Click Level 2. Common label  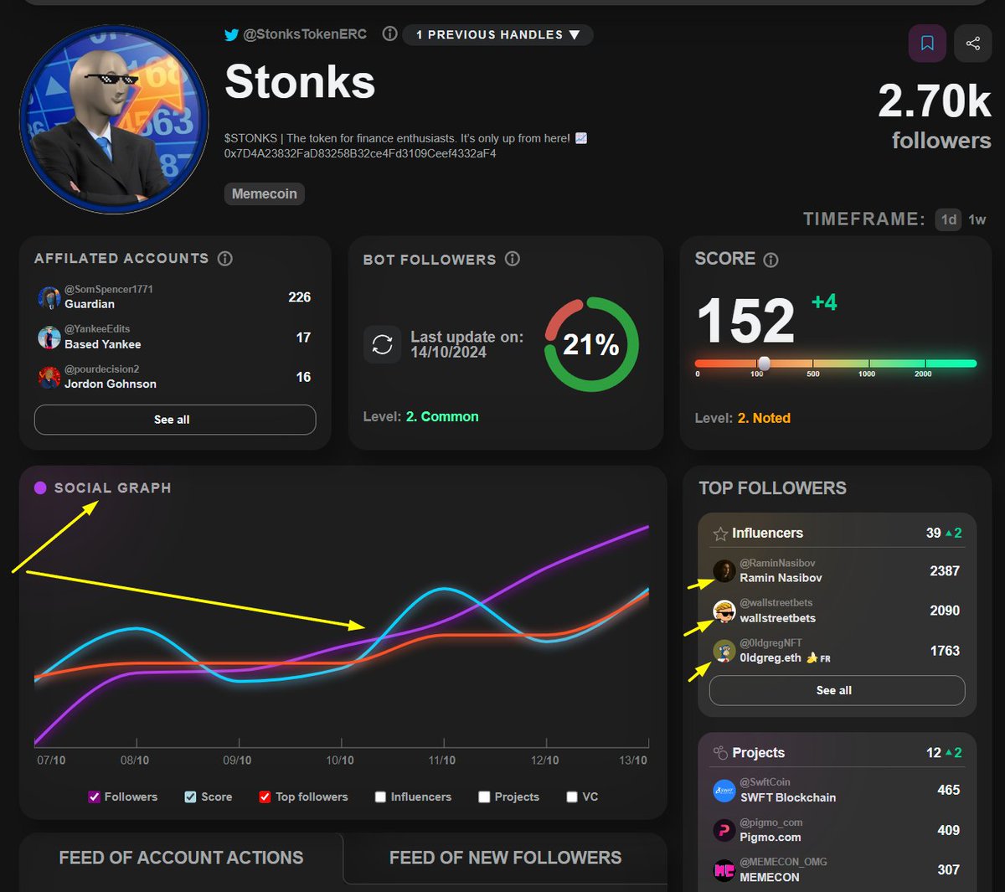tap(421, 416)
